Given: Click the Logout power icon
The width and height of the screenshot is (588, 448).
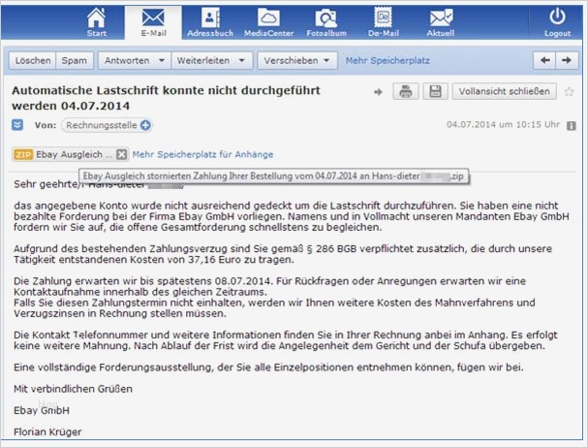Looking at the screenshot, I should (x=557, y=22).
